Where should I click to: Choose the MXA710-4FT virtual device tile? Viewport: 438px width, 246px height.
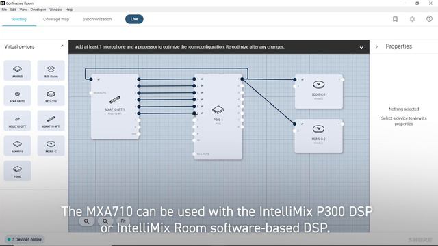pos(51,121)
